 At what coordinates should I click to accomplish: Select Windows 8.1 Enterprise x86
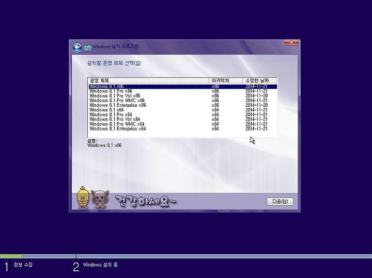pos(183,105)
